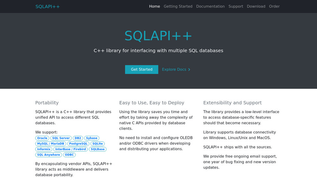Open the SQL Server badge

click(x=61, y=138)
